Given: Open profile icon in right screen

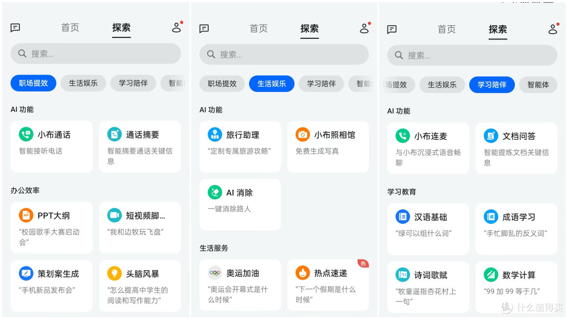Looking at the screenshot, I should [x=553, y=29].
